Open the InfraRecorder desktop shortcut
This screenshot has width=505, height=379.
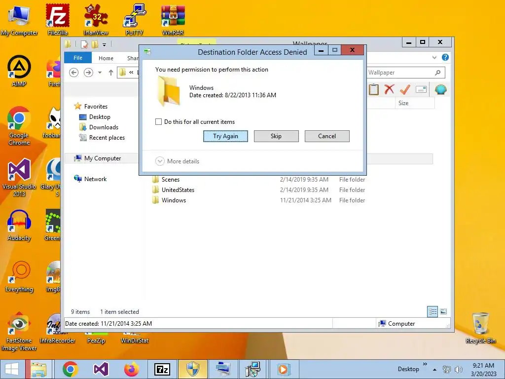point(57,329)
